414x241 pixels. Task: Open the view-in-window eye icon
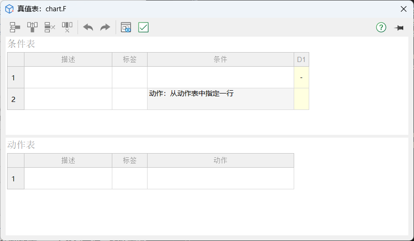click(126, 27)
